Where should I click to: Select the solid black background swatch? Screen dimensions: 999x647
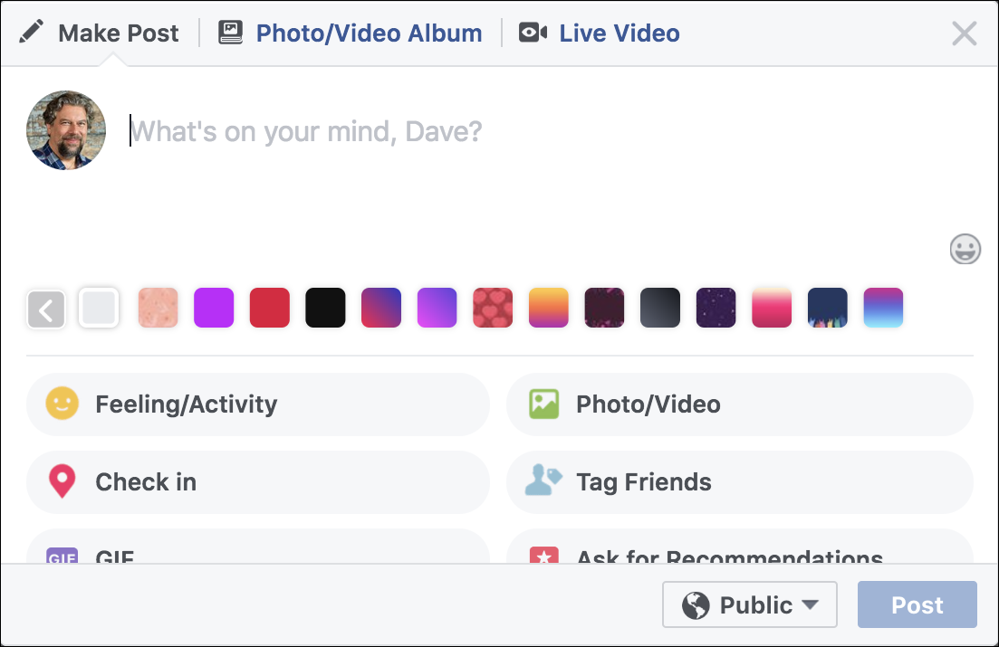(x=325, y=308)
